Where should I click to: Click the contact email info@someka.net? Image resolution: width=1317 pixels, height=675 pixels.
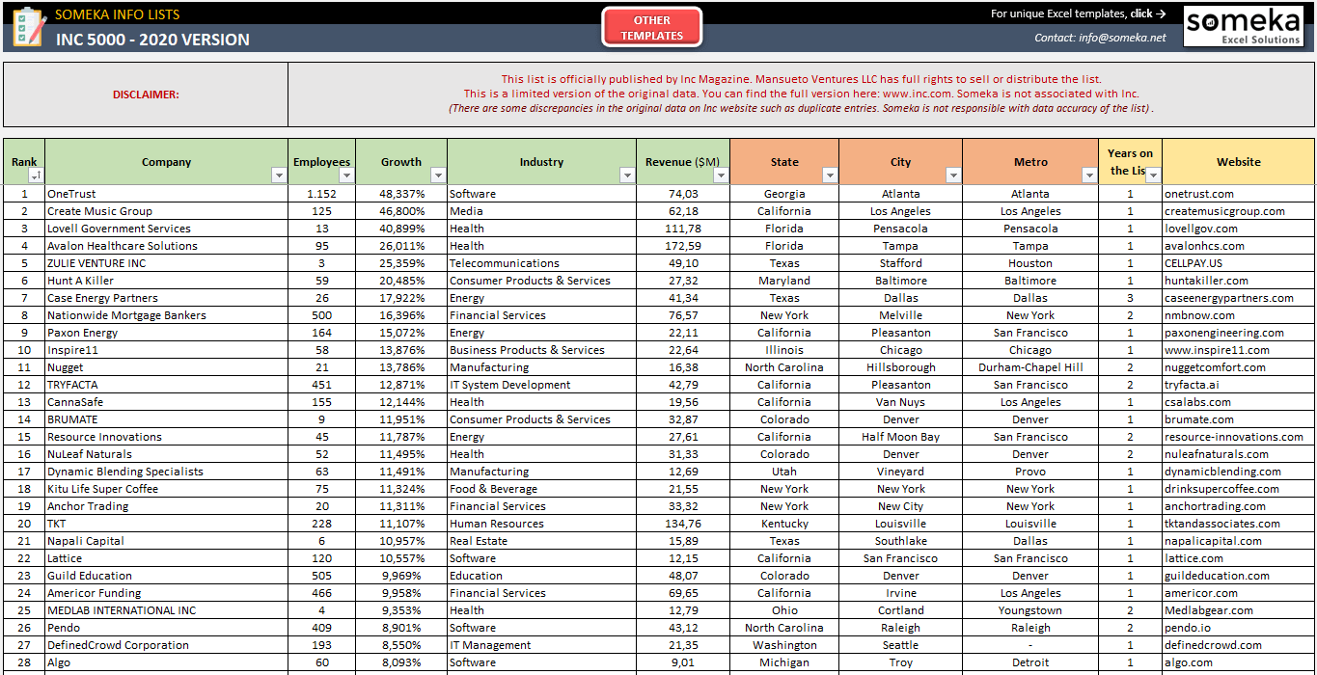(1100, 38)
